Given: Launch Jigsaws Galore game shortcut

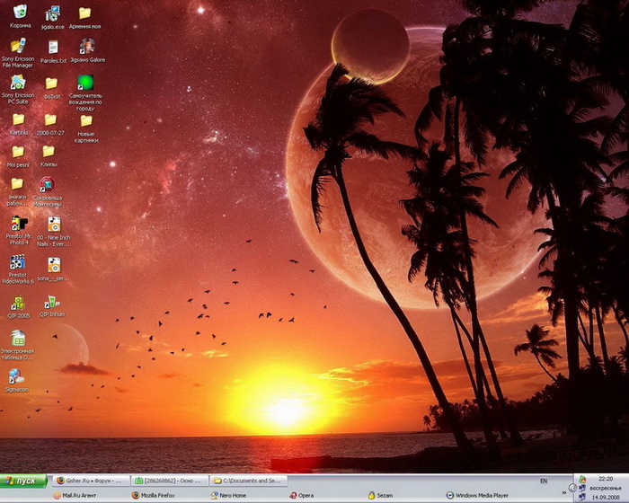Looking at the screenshot, I should pos(86,47).
